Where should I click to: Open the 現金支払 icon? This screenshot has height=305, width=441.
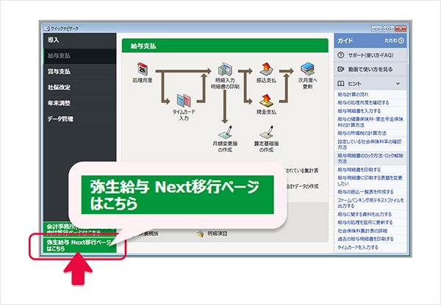click(x=266, y=100)
